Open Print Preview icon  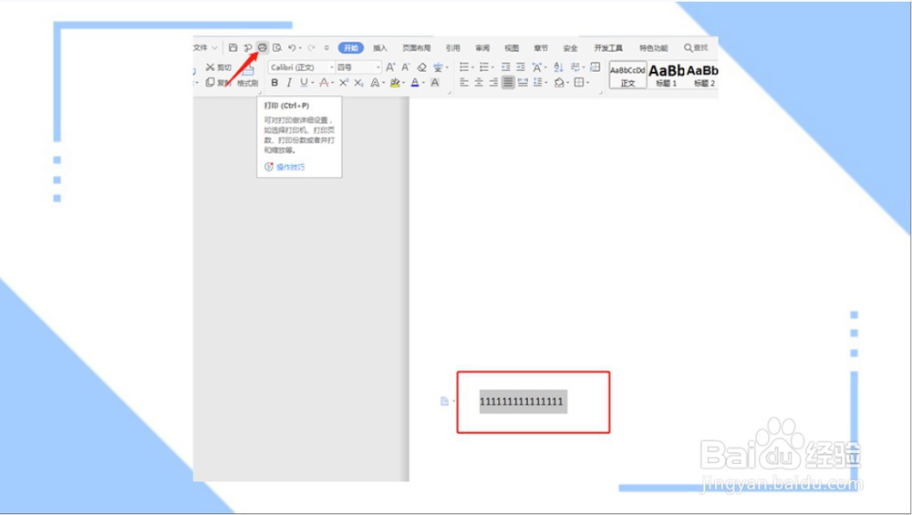coord(277,47)
